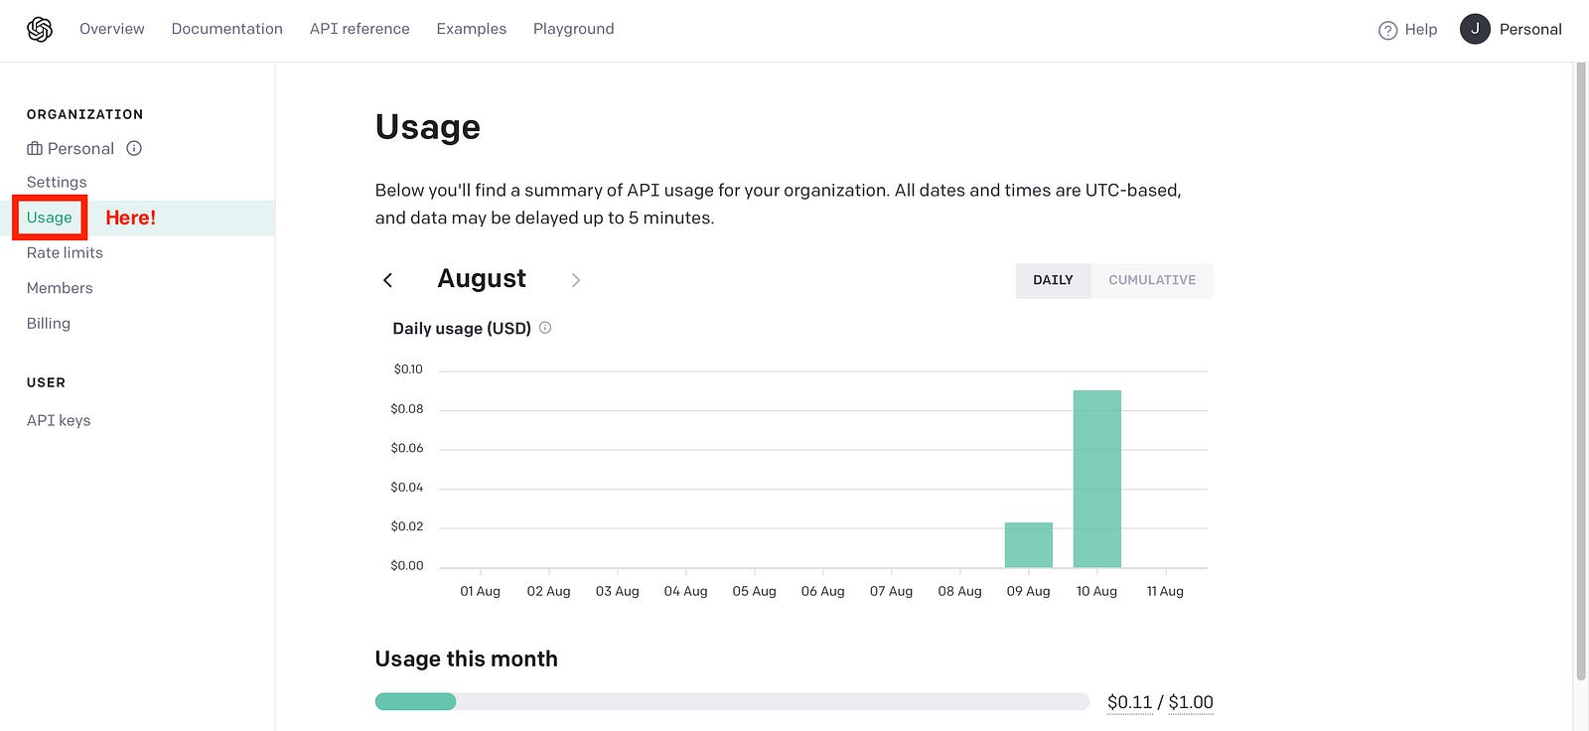
Task: Click info icon beside Personal organization
Action: [x=134, y=148]
